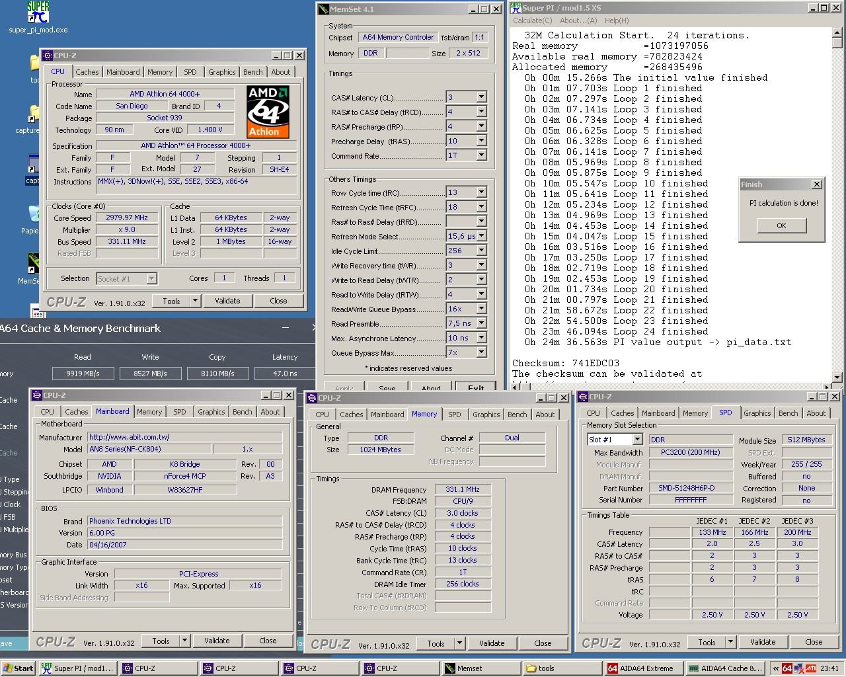
Task: Open Tools dropdown arrow in CPU-Z CPU window
Action: 195,301
